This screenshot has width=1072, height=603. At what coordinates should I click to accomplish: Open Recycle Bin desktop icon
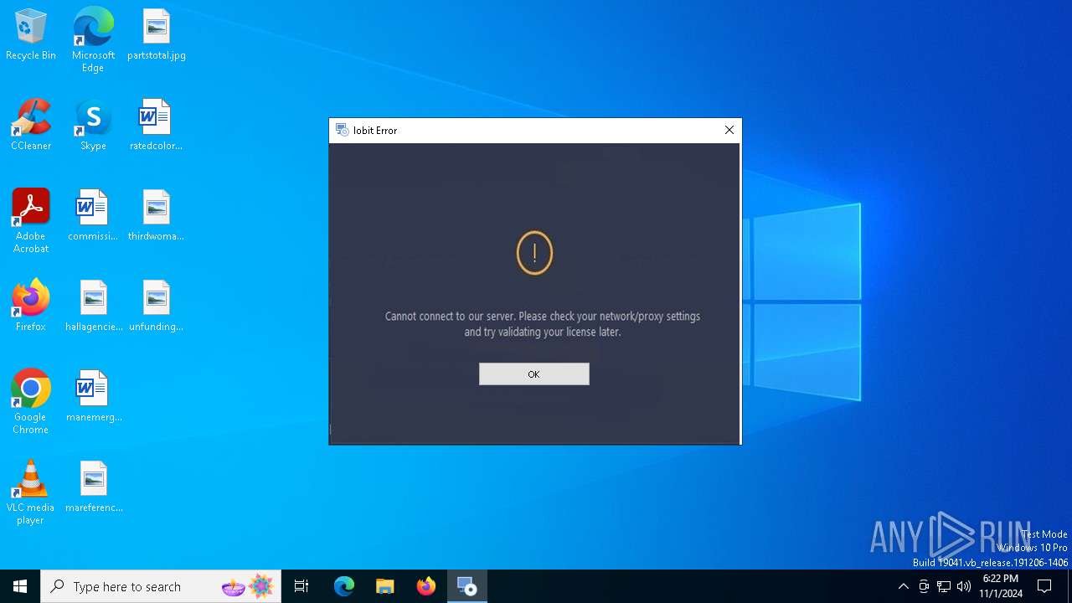(x=31, y=35)
